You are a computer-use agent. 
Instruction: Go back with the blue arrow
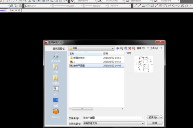tap(118, 48)
